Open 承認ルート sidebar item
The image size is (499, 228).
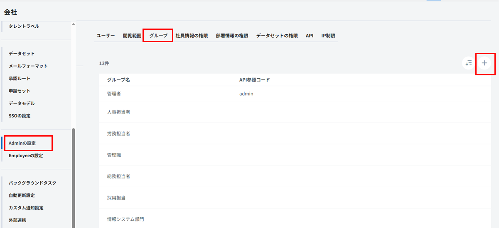coord(20,79)
